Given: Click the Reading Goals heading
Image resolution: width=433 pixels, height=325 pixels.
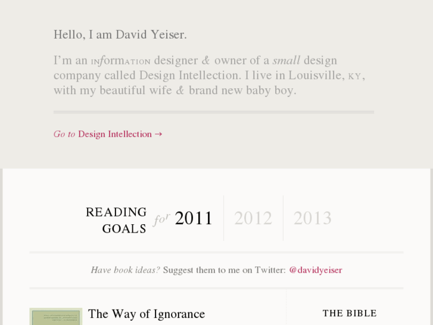Looking at the screenshot, I should [x=116, y=220].
